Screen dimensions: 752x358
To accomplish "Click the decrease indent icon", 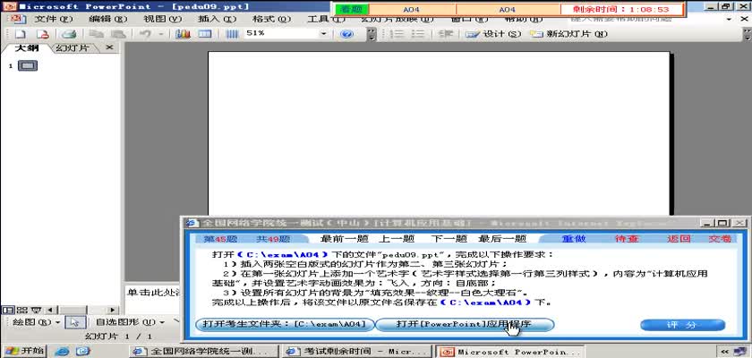I will 446,34.
